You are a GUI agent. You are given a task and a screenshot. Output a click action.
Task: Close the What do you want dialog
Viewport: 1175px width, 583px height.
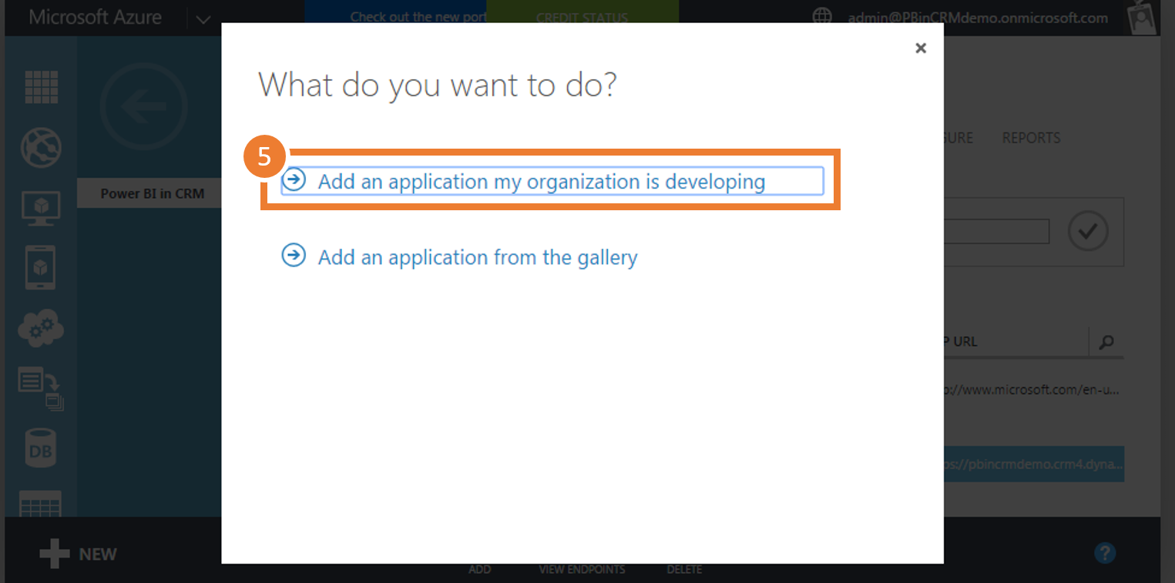click(920, 48)
